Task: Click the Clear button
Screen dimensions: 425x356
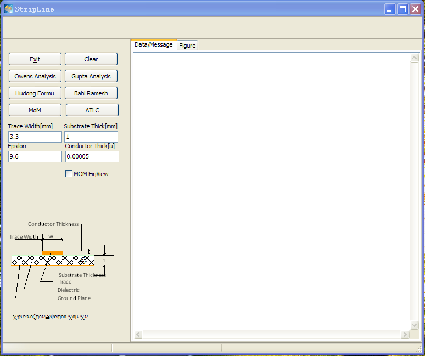Action: 91,59
